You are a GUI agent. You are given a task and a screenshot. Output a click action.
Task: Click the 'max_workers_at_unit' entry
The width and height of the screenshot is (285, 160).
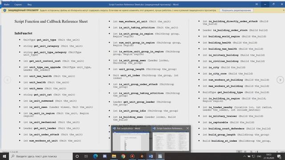pos(142,21)
